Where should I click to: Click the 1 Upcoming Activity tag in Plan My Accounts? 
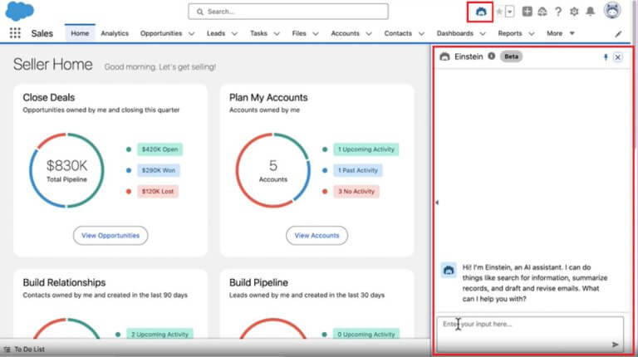[x=366, y=149]
